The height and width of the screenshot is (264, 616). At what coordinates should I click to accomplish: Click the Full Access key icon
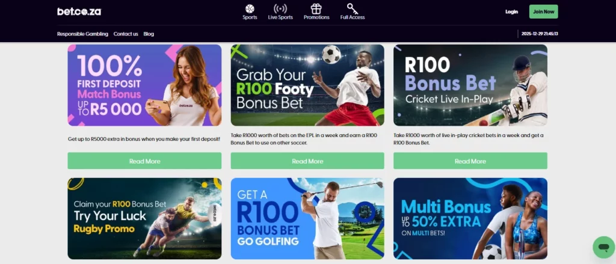pos(353,8)
